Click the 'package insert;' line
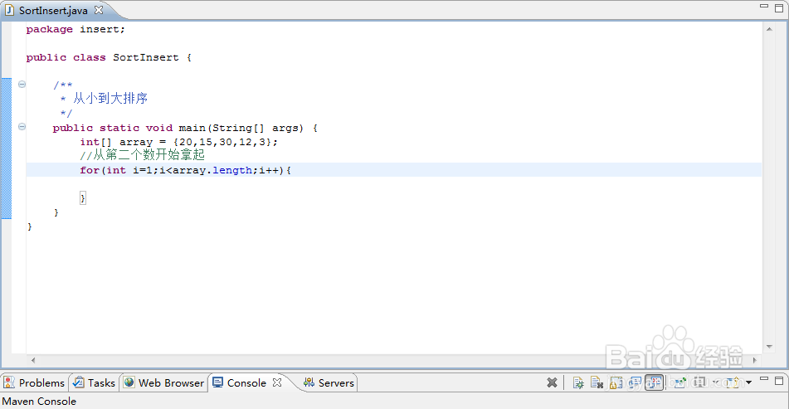The image size is (789, 409). click(x=75, y=29)
